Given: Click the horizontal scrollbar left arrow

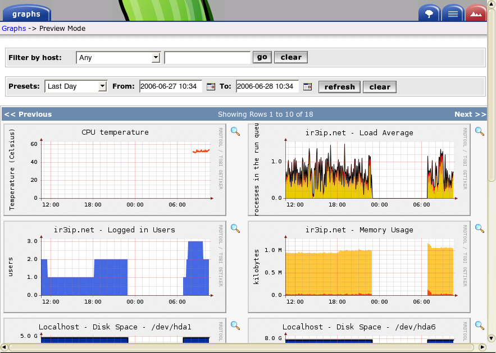Looking at the screenshot, I should 4,347.
